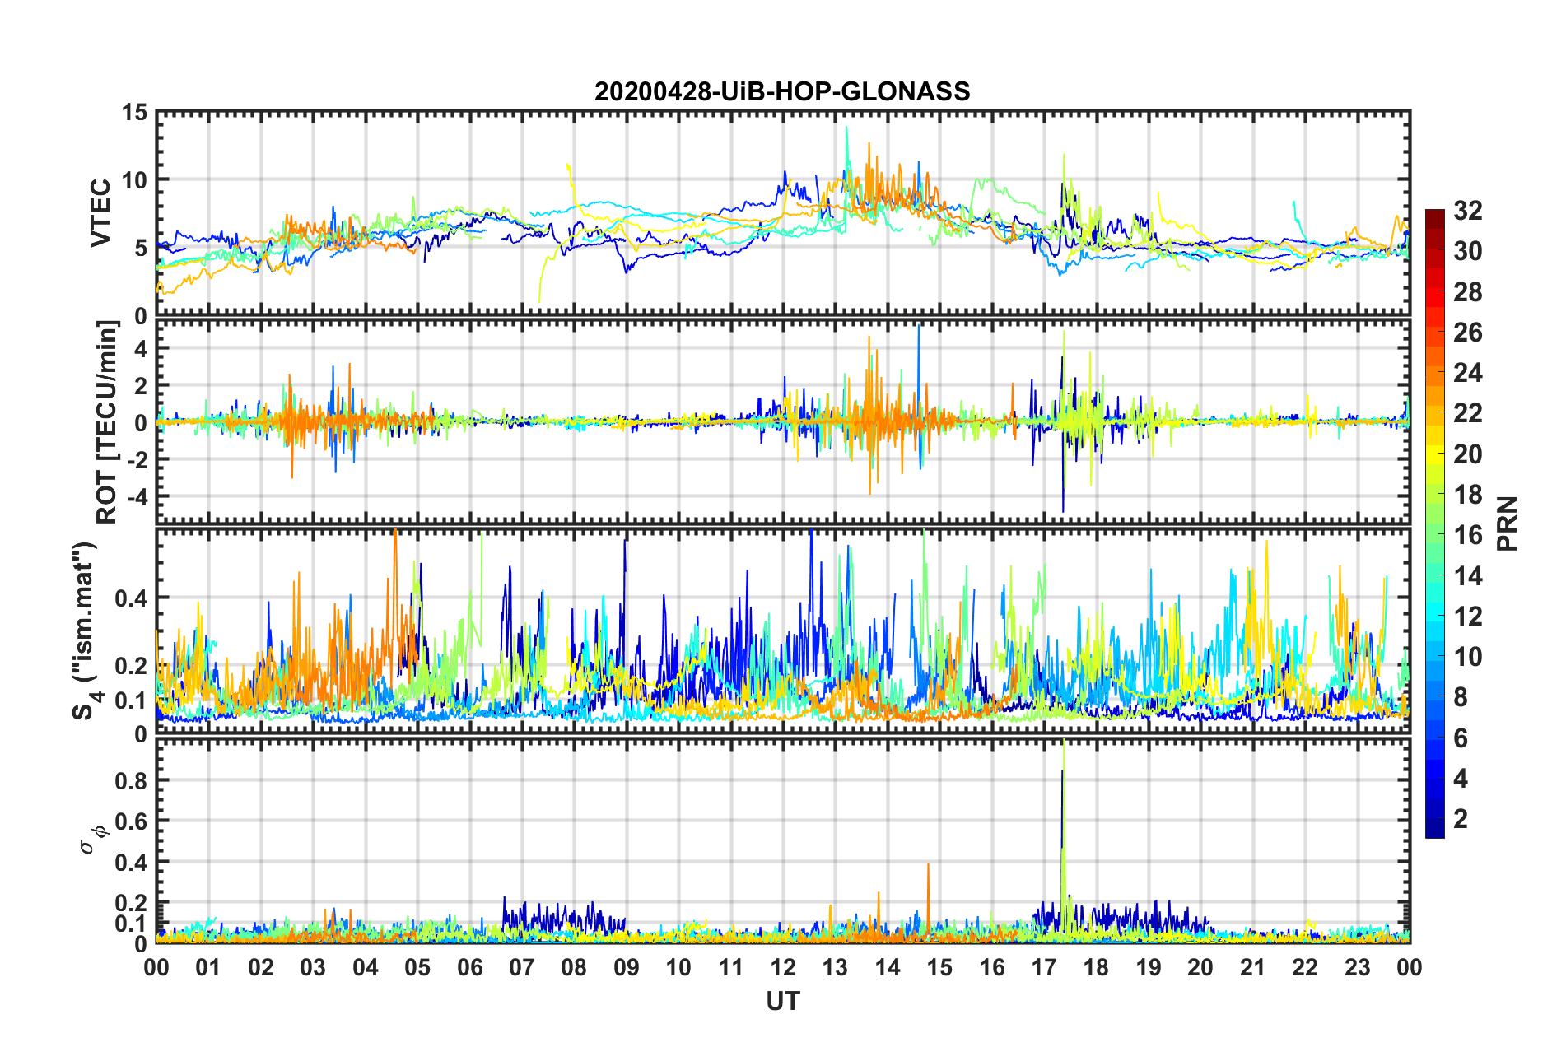This screenshot has width=1566, height=1047.
Task: Click the 02 tick label on UT axis
Action: point(261,968)
